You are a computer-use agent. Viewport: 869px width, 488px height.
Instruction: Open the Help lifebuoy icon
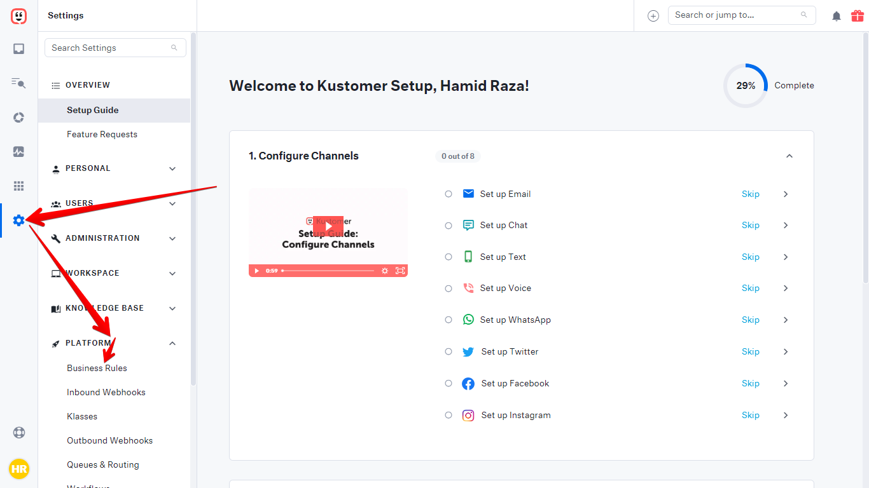click(x=19, y=433)
